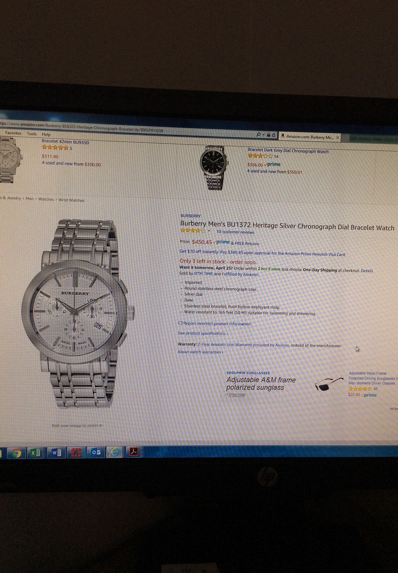Viewport: 398px width, 573px height.
Task: Open Adobe Acrobat Reader from taskbar
Action: [133, 452]
